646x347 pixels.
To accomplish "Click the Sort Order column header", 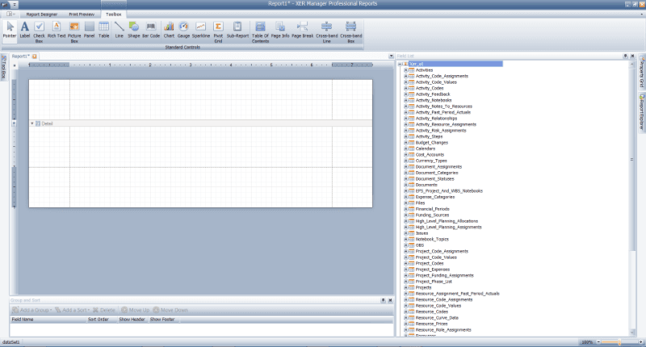I will [x=102, y=320].
